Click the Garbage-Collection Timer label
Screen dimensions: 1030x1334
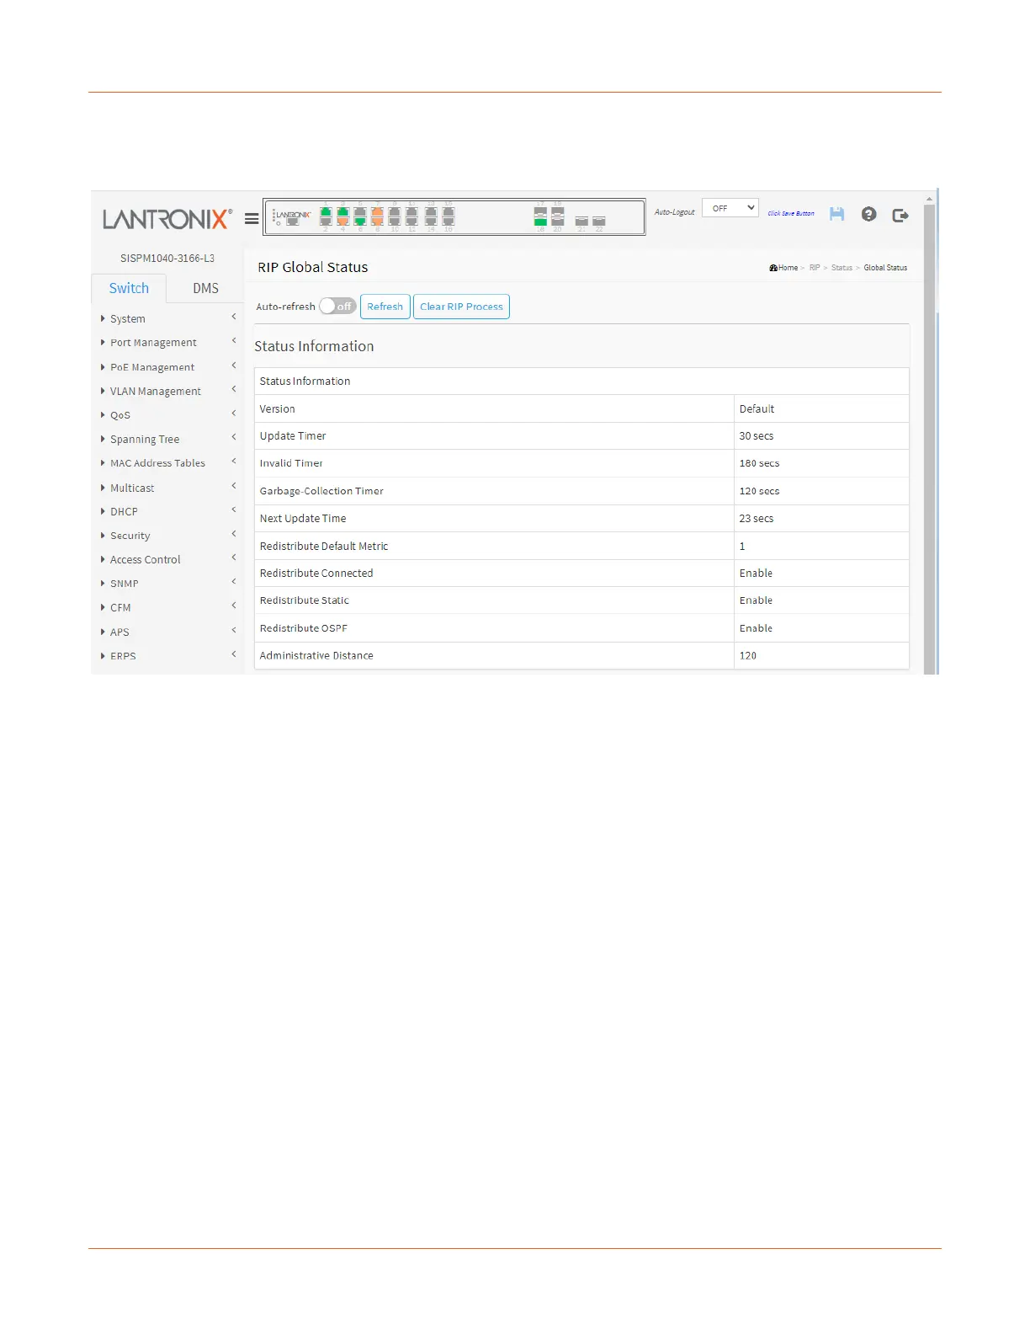pyautogui.click(x=321, y=491)
